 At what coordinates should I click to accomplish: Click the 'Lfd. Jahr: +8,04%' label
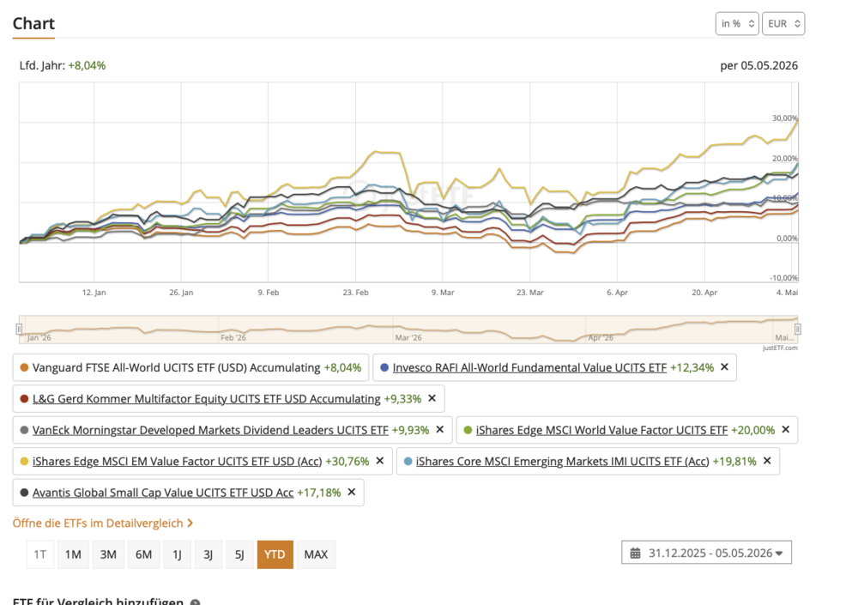pos(63,66)
